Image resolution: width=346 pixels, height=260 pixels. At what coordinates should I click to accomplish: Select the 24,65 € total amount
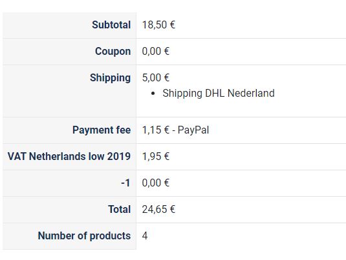click(158, 209)
